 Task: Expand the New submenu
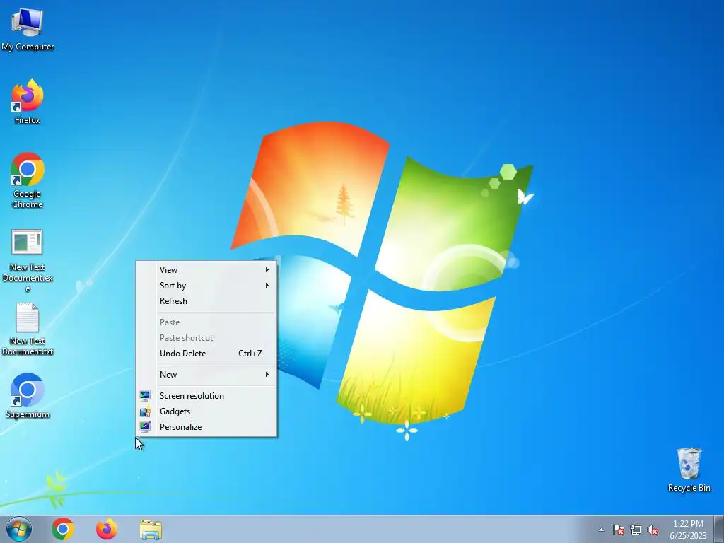click(206, 375)
